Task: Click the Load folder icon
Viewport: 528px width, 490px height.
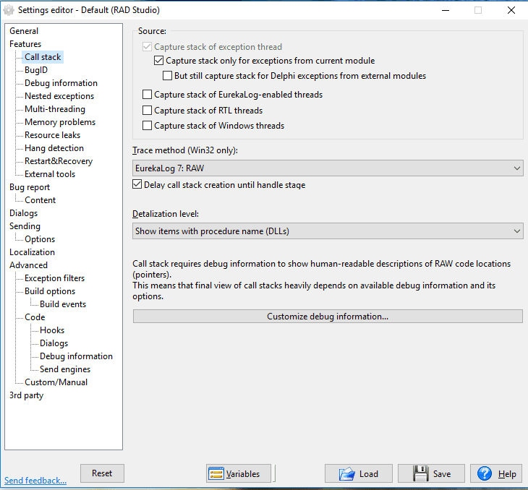Action: 347,474
